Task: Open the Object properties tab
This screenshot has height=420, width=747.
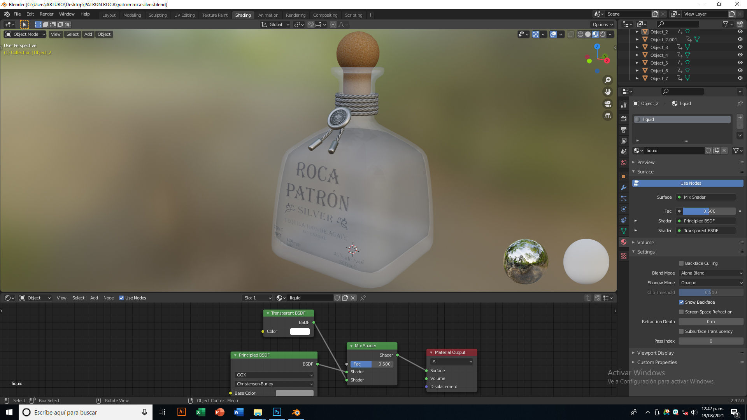Action: pos(624,177)
